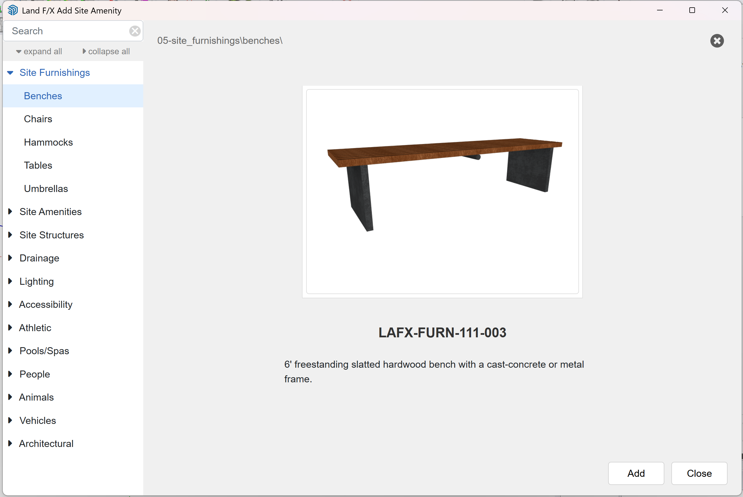743x497 pixels.
Task: Collapse the Site Furnishings category arrow
Action: [10, 73]
